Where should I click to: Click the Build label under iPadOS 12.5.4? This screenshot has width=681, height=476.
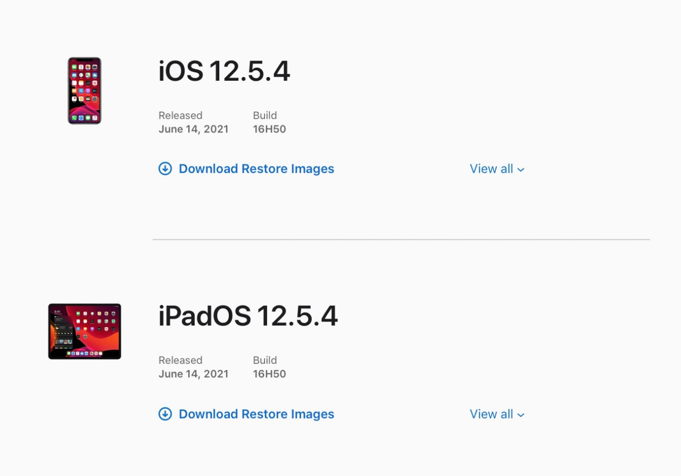(265, 360)
